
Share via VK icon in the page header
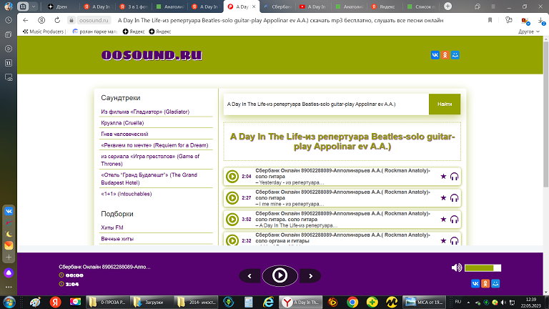(x=435, y=55)
